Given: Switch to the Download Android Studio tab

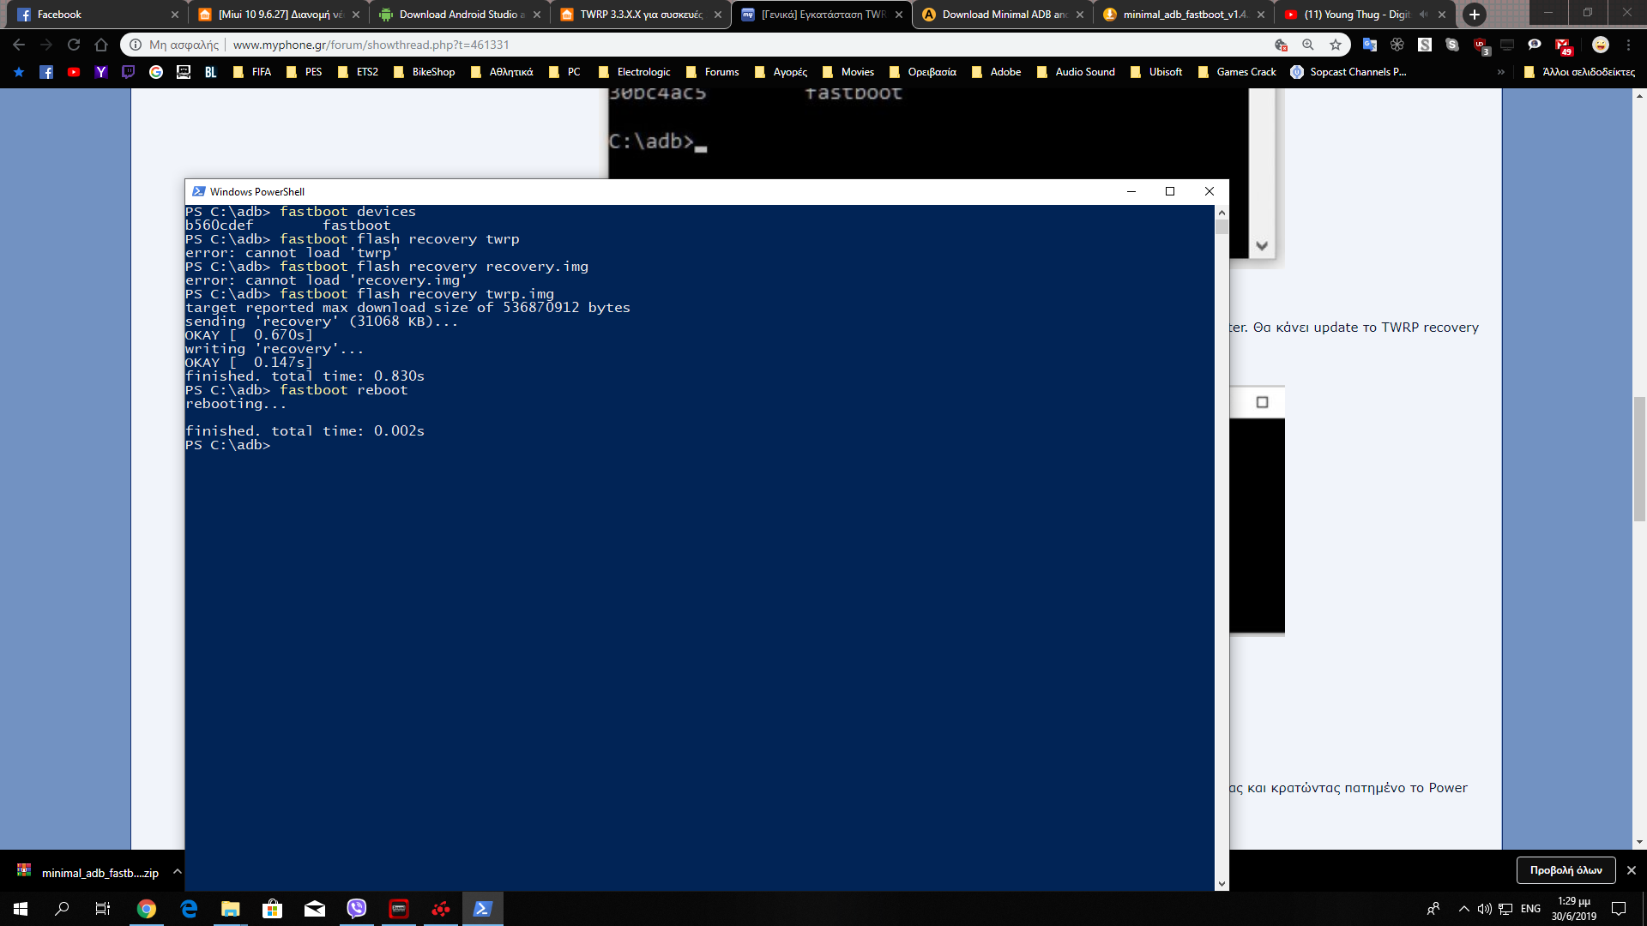Looking at the screenshot, I should [459, 15].
